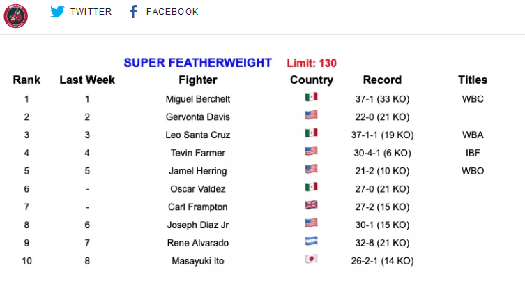The height and width of the screenshot is (284, 525).
Task: Click the WBO title entry
Action: [x=473, y=171]
